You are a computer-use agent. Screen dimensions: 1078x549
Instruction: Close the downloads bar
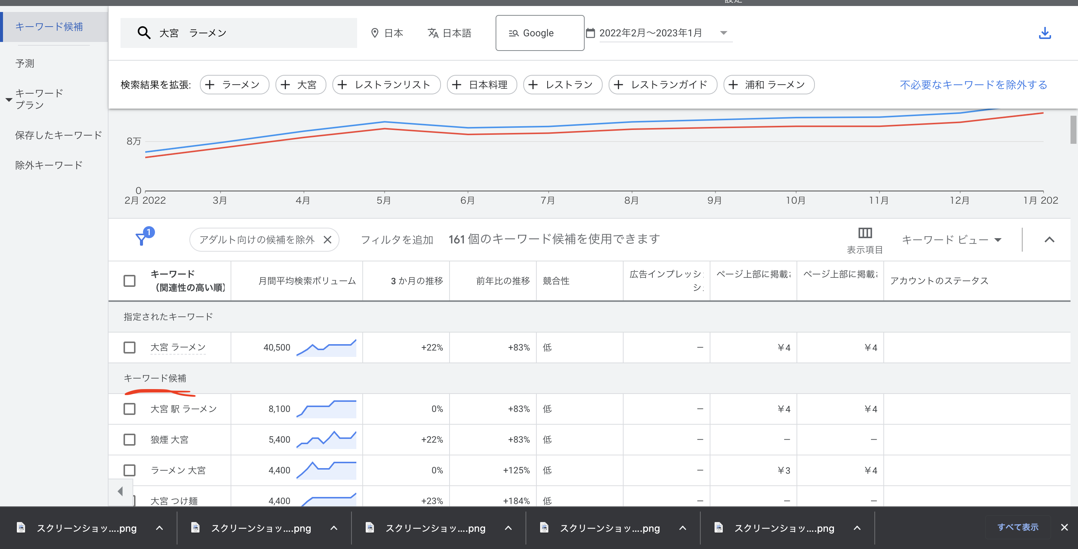tap(1064, 527)
